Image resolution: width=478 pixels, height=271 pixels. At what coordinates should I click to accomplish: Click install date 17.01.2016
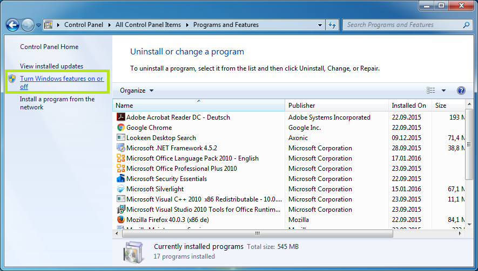406,158
